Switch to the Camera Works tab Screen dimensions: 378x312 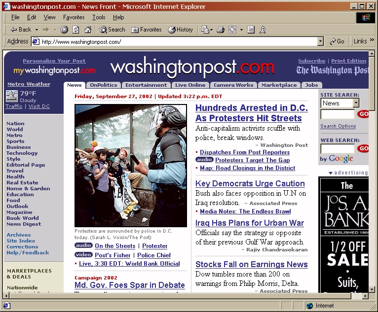pyautogui.click(x=233, y=85)
